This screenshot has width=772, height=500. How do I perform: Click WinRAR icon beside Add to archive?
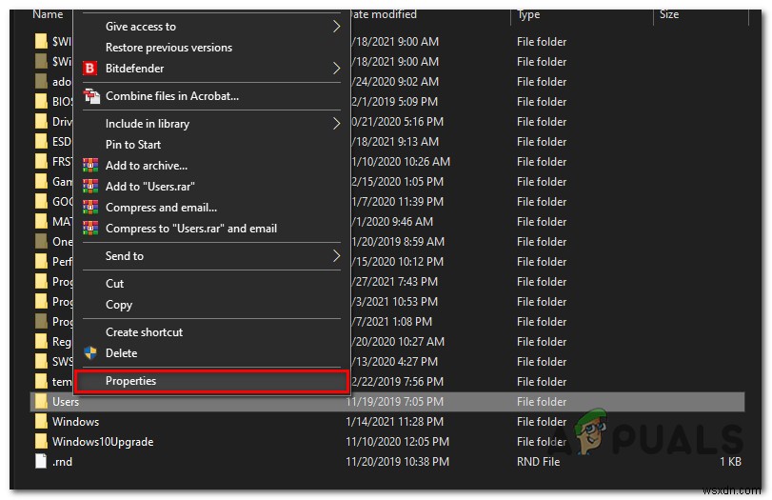point(90,166)
